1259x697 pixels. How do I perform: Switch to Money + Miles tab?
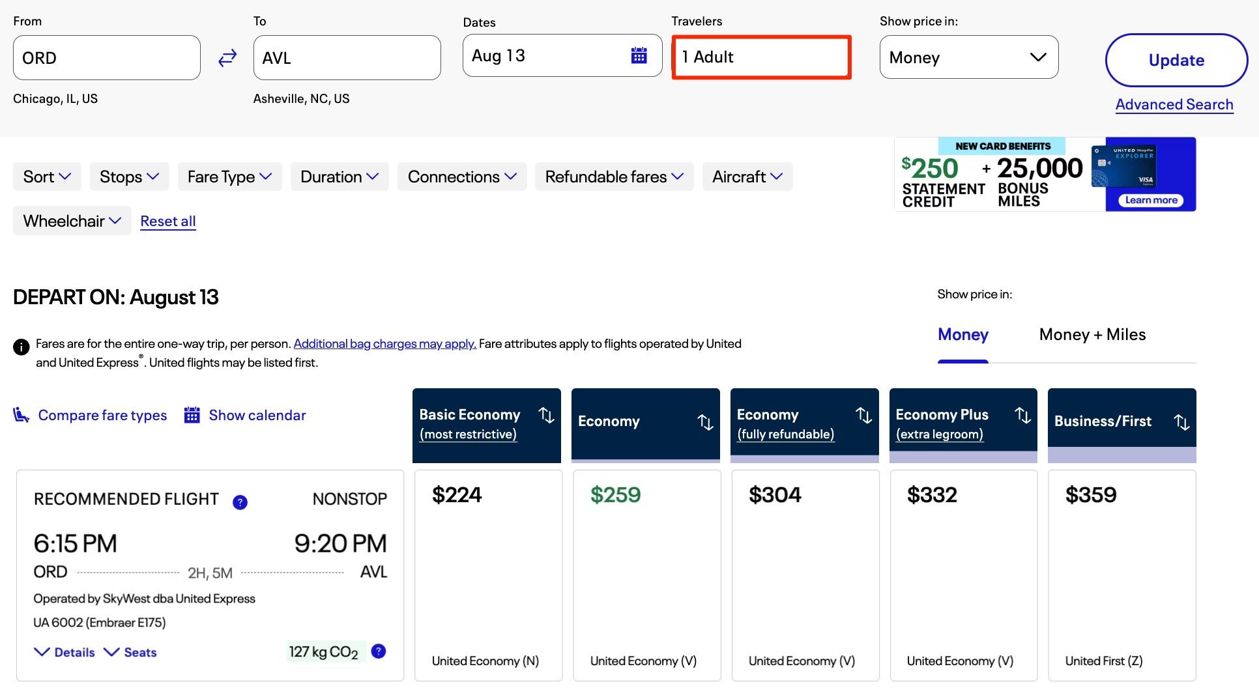(1092, 335)
